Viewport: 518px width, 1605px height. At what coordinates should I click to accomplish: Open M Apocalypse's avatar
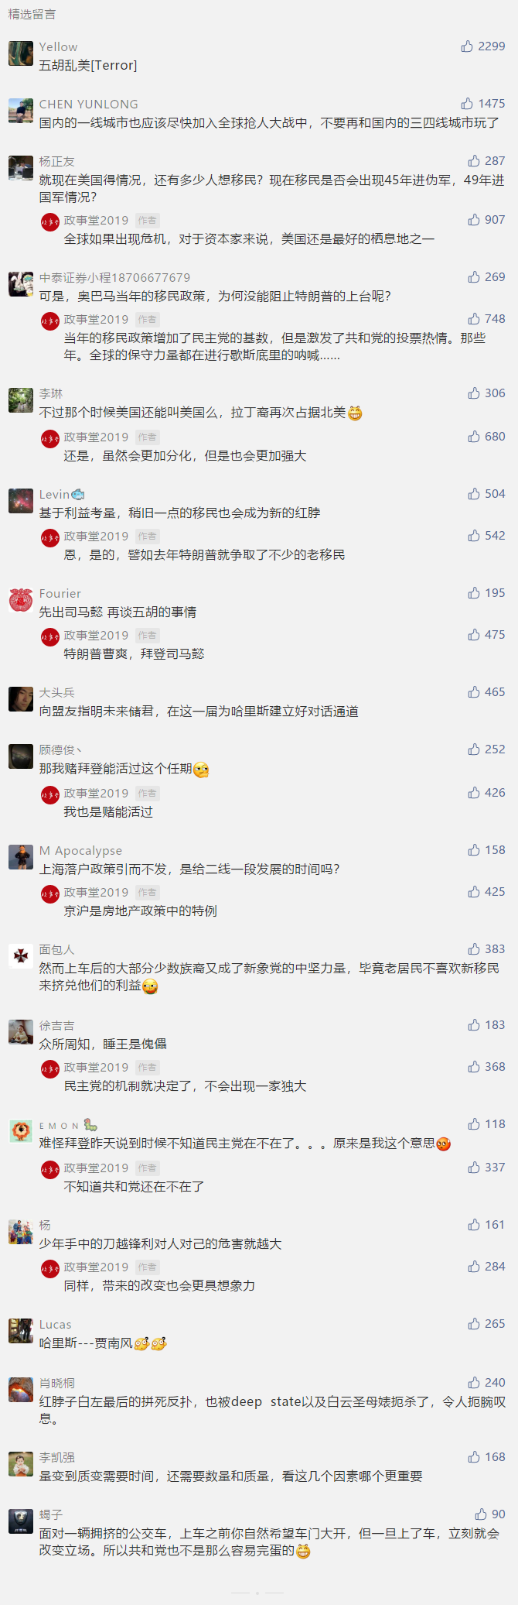(x=21, y=857)
